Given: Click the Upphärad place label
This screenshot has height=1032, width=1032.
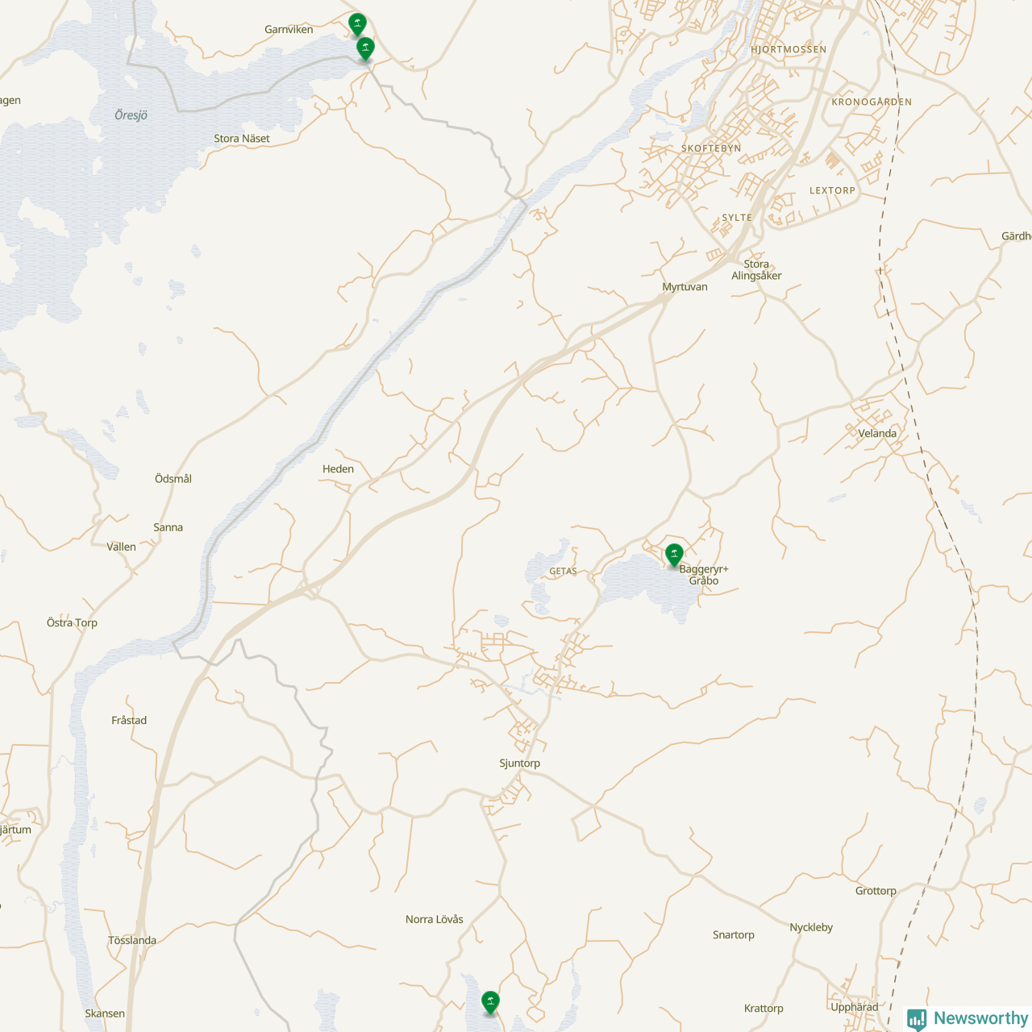Looking at the screenshot, I should coord(855,1008).
